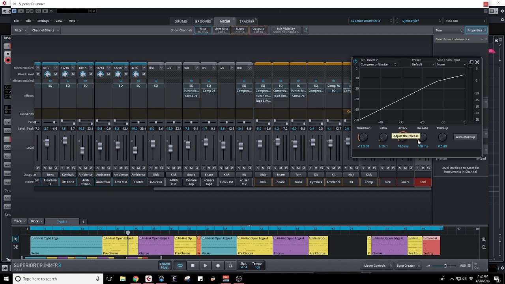Select the scissors cut tool in song track
Screen dimensions: 505x284
15,247
